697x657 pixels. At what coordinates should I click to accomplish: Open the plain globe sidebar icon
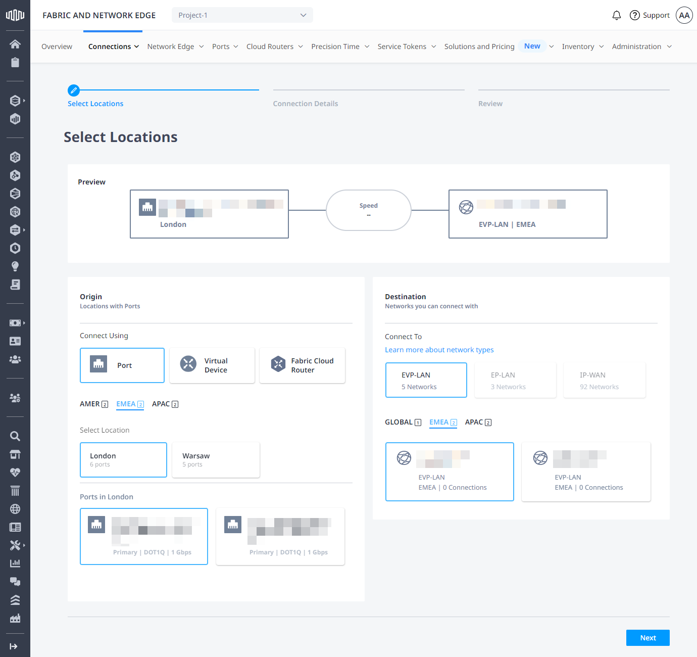(x=15, y=509)
